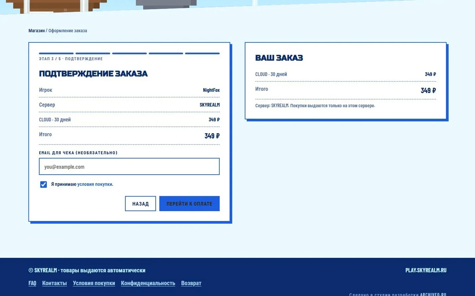Click the '© SKYREALM' footer copyright line

coord(87,270)
